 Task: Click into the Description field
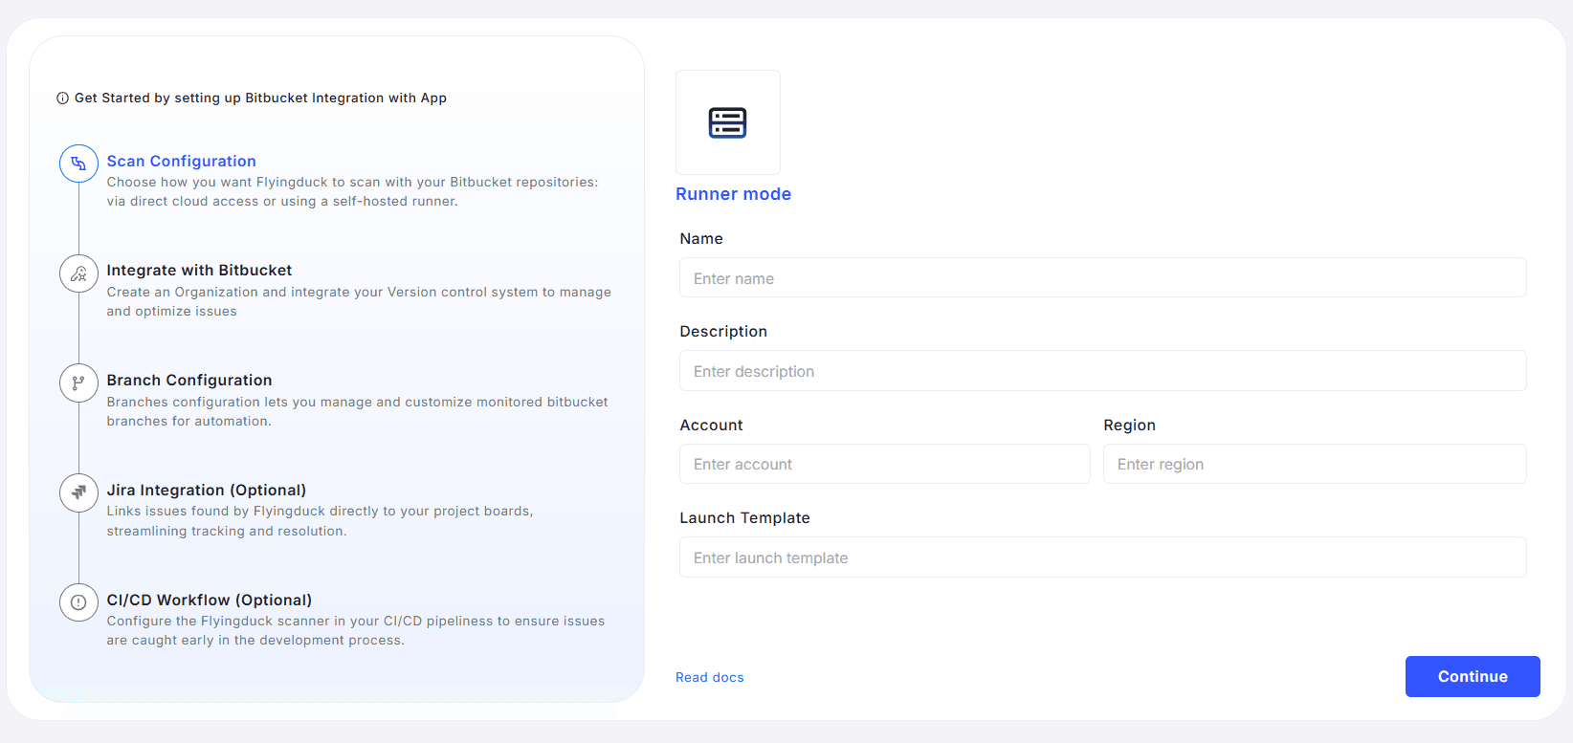click(1102, 371)
